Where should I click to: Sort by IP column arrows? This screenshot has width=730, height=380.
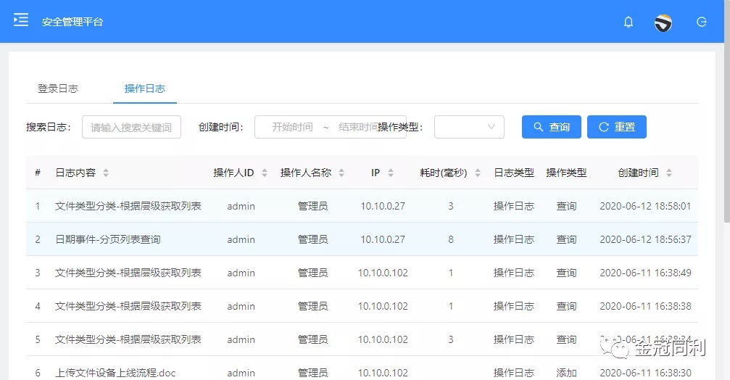pyautogui.click(x=391, y=173)
